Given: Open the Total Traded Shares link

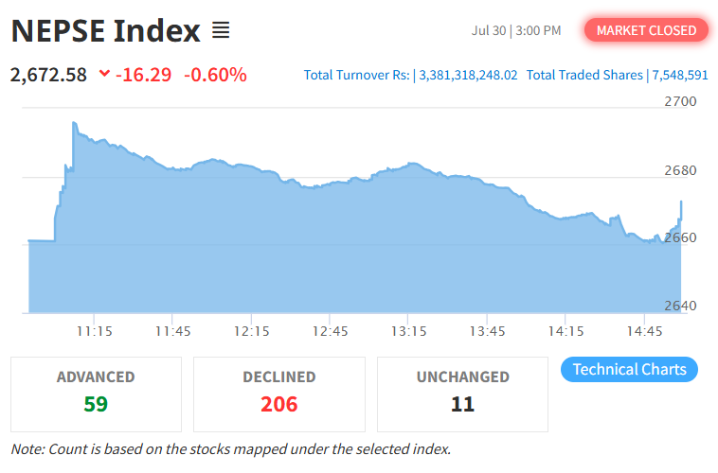Looking at the screenshot, I should [x=617, y=75].
